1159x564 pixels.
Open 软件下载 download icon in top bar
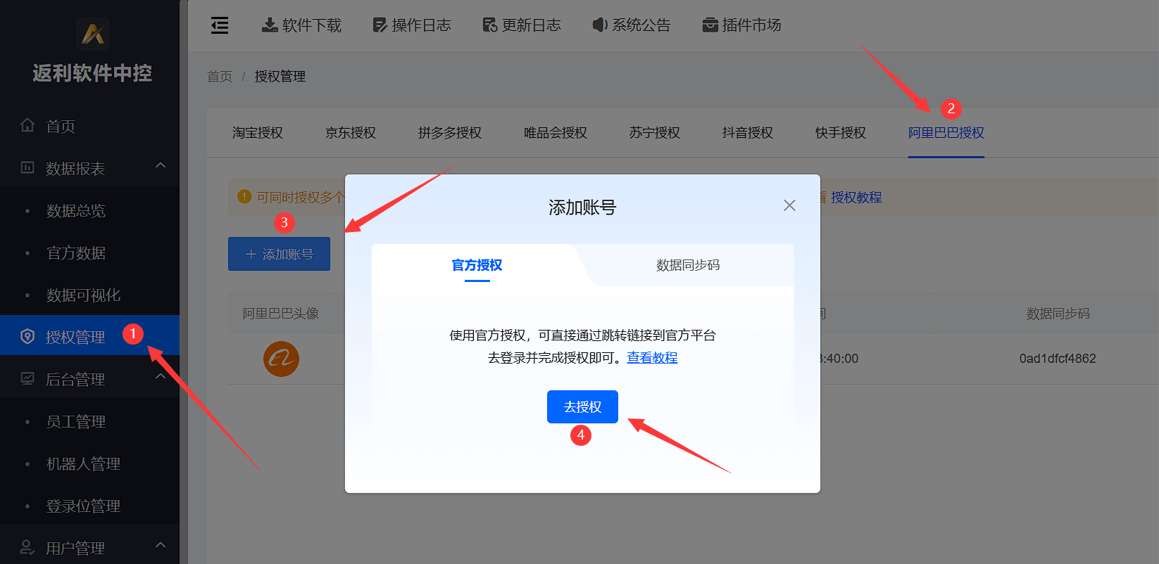[x=269, y=25]
